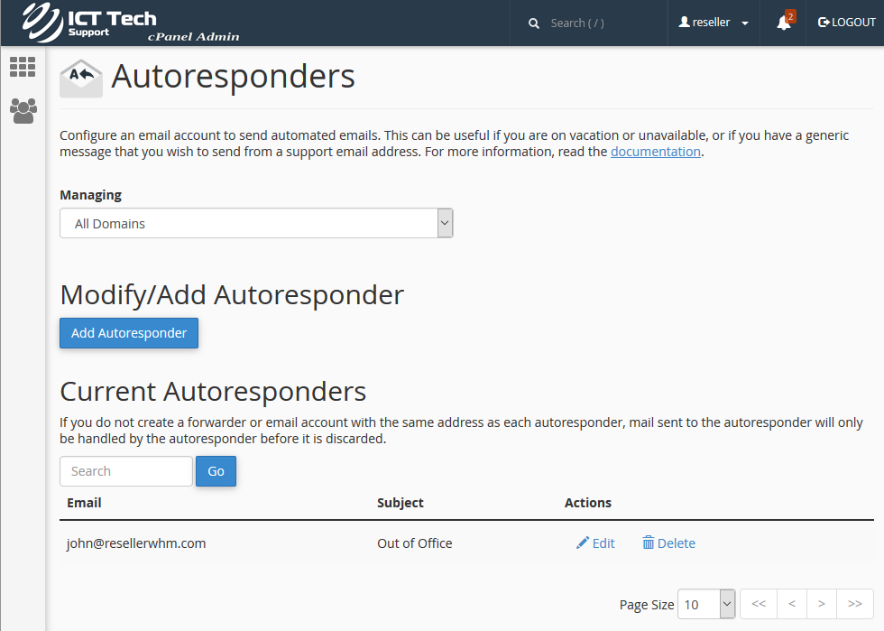Open the documentation link
The height and width of the screenshot is (631, 884).
click(x=655, y=152)
